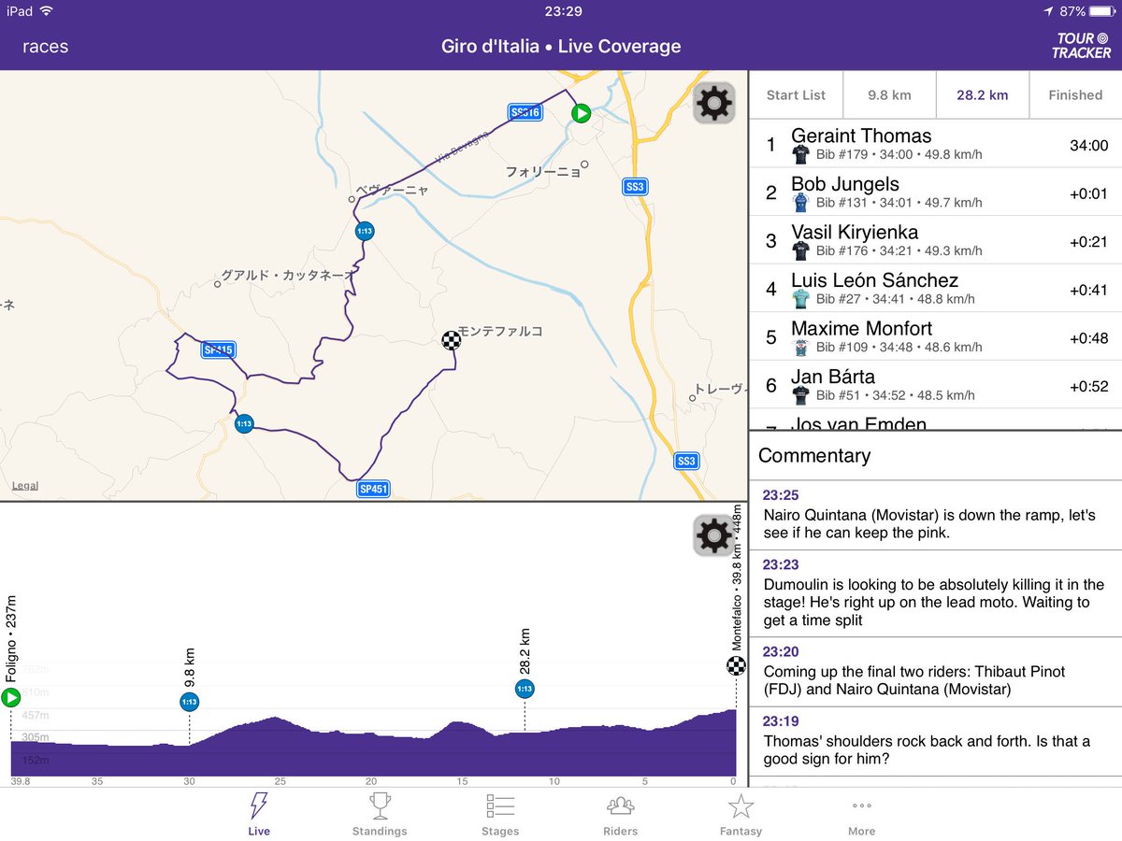Switch to the 9.8 km split tab

coord(889,94)
